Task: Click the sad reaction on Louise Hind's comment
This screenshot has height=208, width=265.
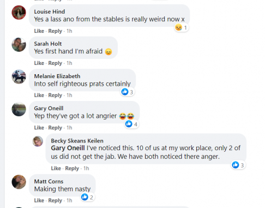Action: pos(181,28)
